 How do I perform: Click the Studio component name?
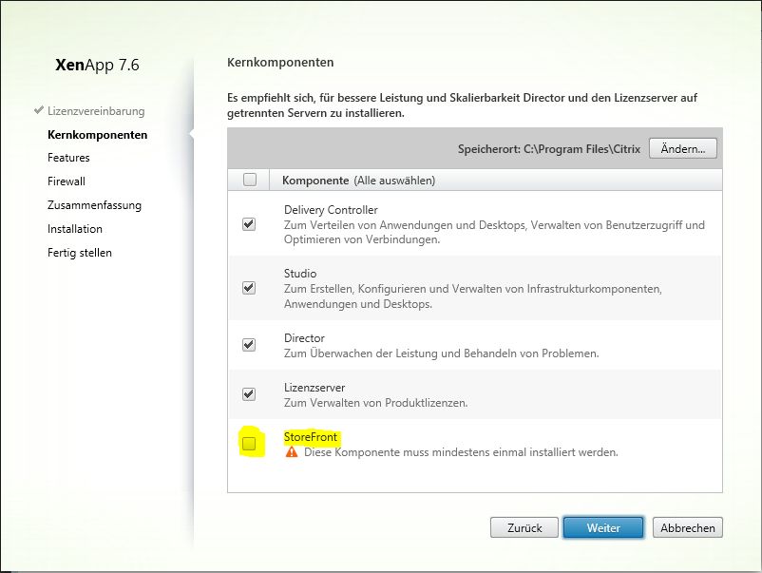(300, 274)
